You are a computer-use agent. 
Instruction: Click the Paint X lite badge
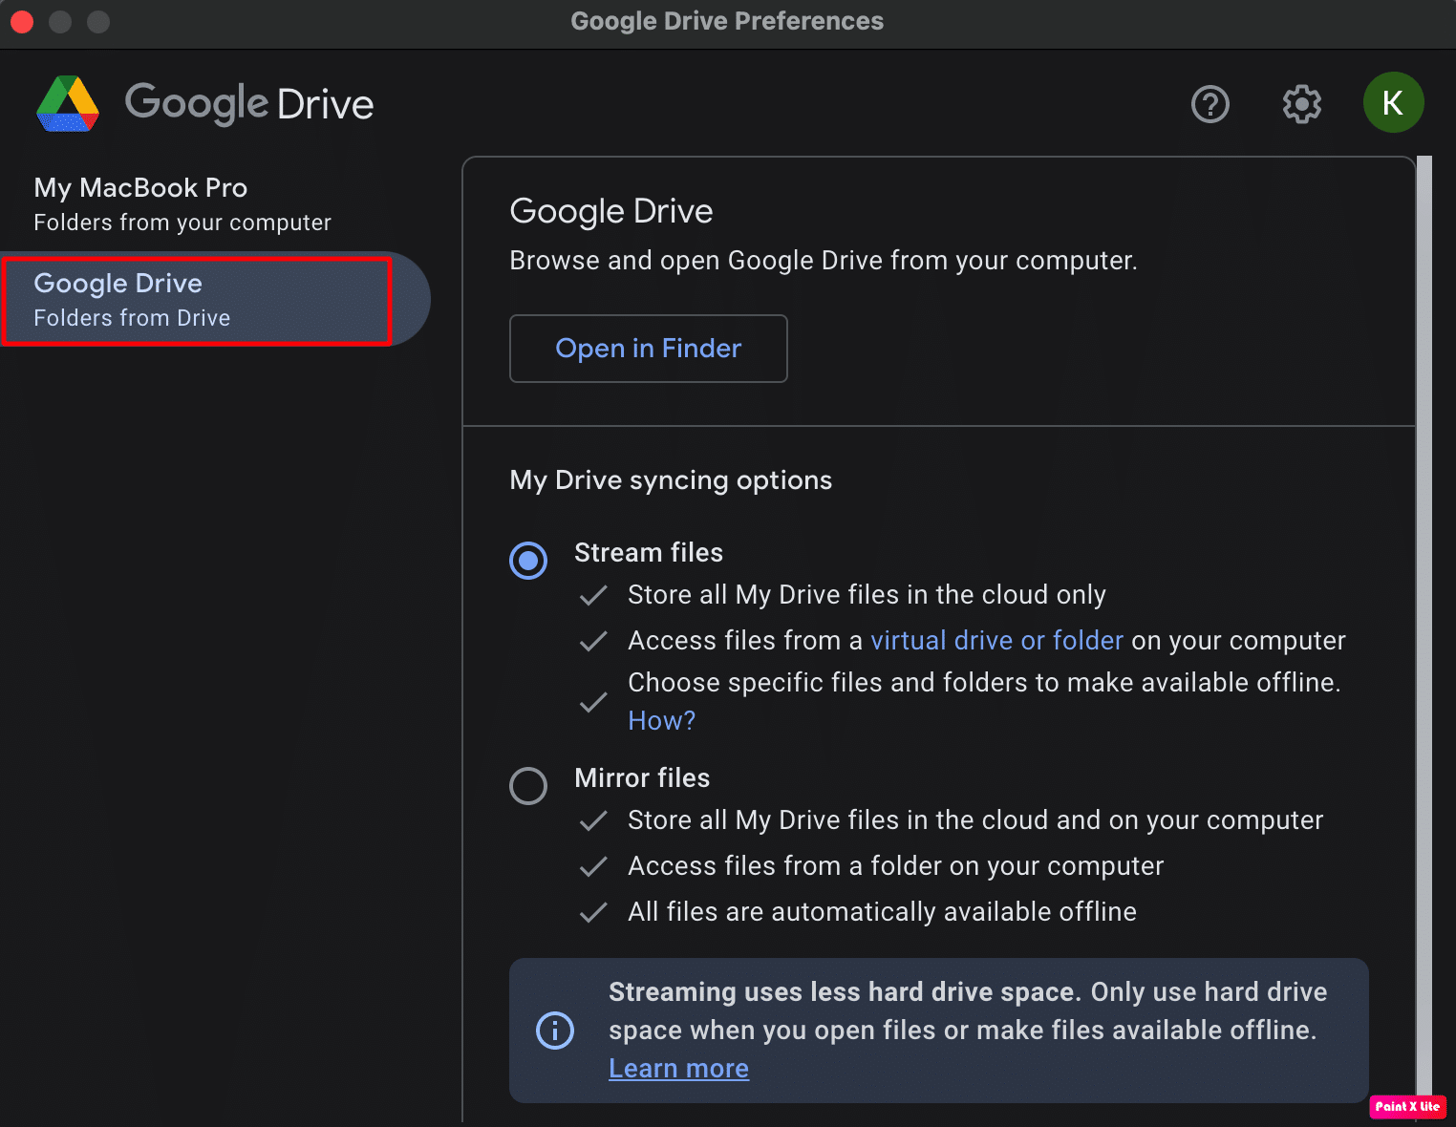tap(1406, 1106)
